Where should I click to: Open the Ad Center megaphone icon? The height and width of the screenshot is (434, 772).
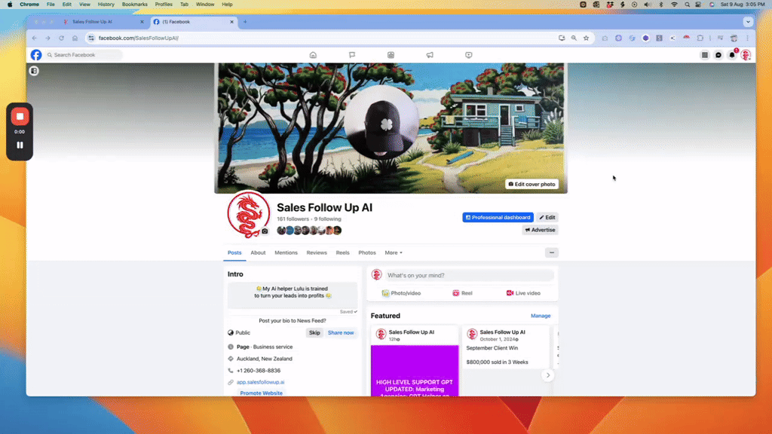pos(430,55)
